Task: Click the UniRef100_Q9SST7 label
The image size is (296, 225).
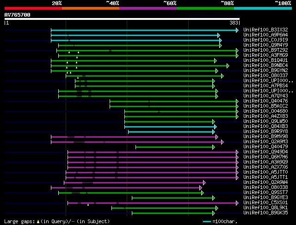Action: (265, 193)
